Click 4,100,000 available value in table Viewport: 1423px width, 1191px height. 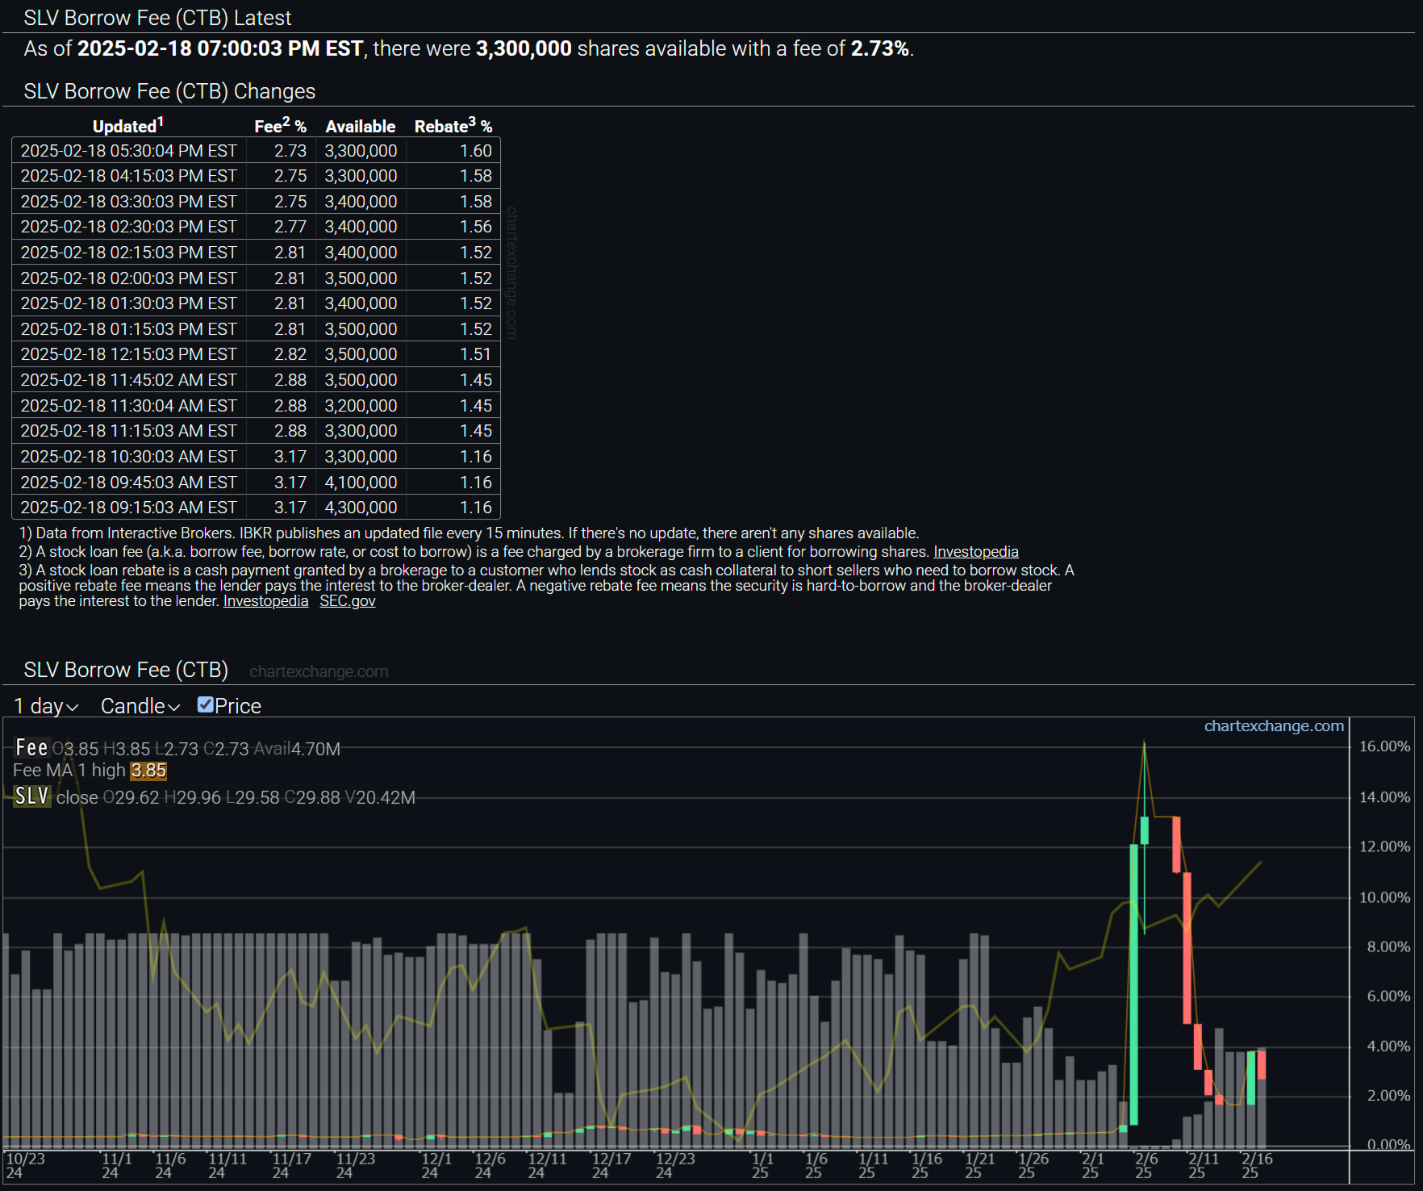[361, 483]
